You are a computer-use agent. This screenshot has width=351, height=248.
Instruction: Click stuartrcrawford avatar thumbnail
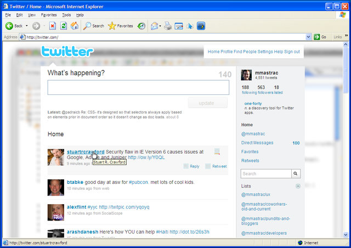(x=56, y=157)
